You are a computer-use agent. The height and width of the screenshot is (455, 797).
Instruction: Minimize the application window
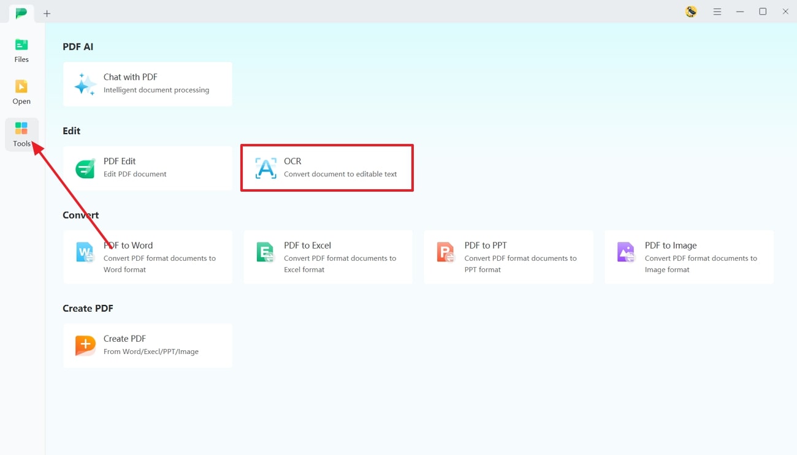point(740,12)
